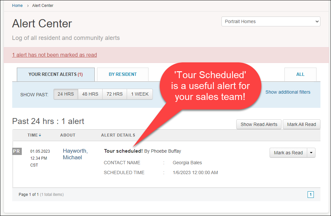Switch to the Your Recent Alerts tab

click(56, 75)
